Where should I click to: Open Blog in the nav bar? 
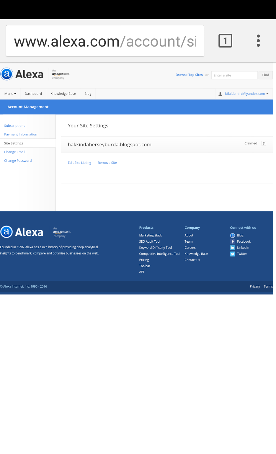pyautogui.click(x=88, y=94)
